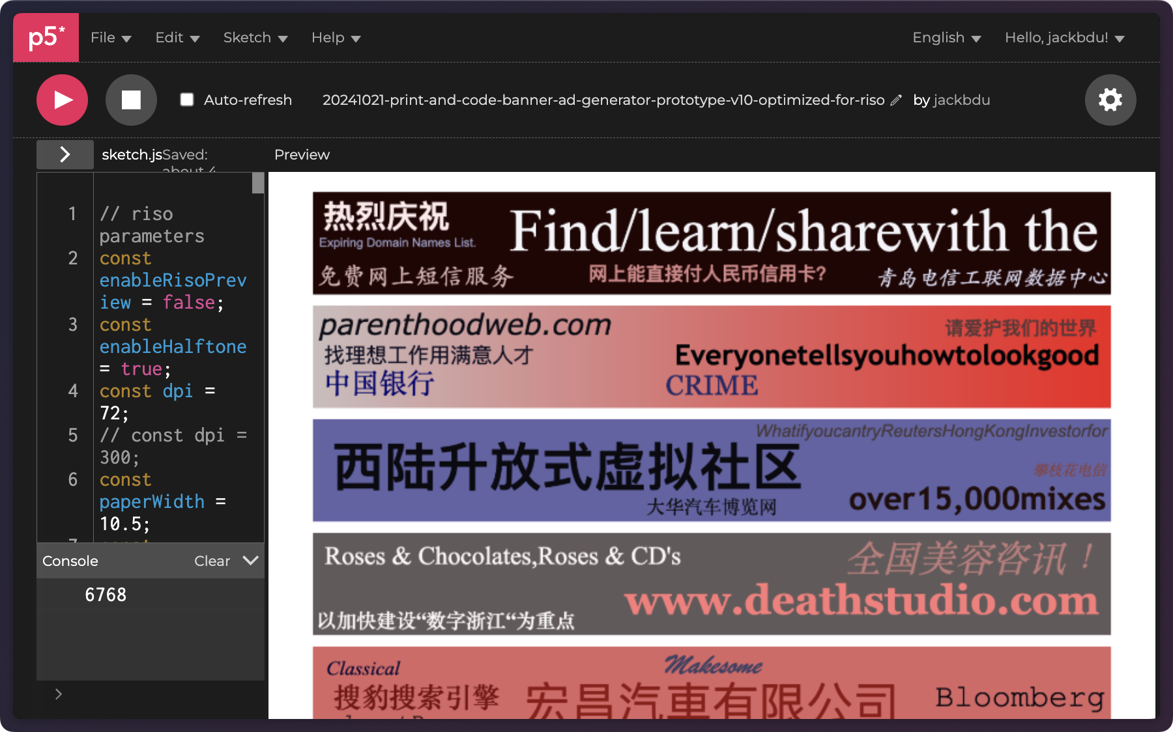Click the red parenthoodweb.com banner in preview

pos(711,357)
